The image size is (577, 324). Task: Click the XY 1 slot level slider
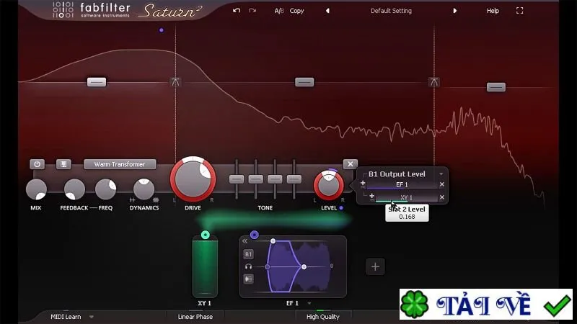coord(406,198)
